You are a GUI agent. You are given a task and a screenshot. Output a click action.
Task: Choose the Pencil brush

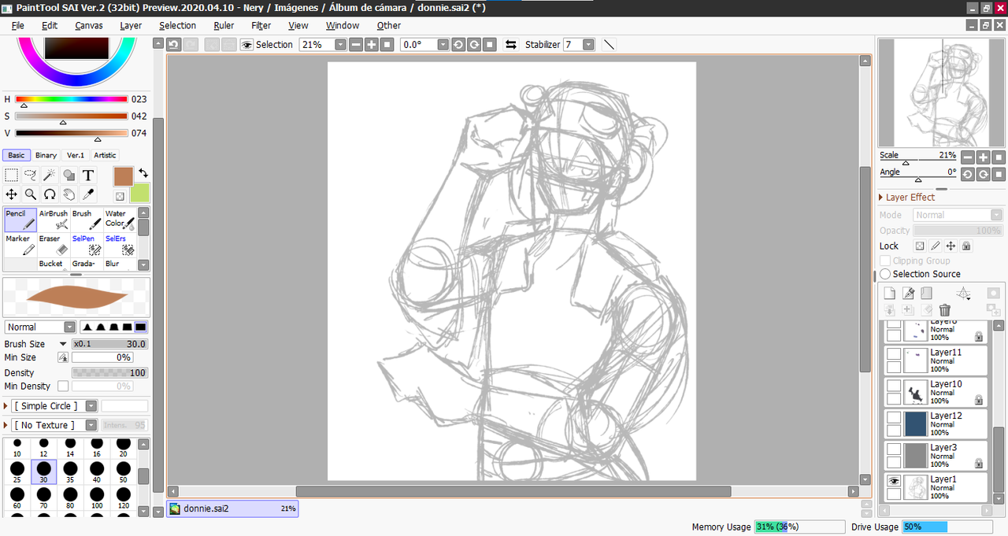20,220
